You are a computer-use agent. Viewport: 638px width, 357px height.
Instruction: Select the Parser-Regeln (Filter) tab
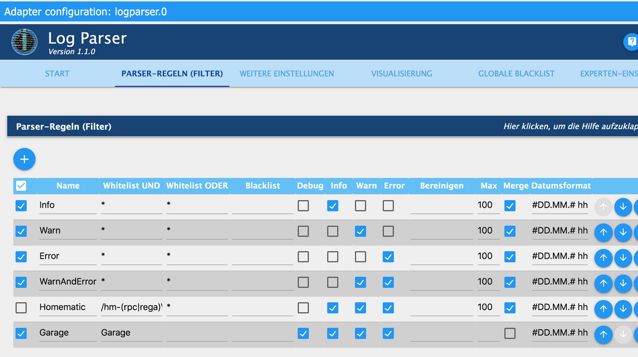(x=172, y=74)
